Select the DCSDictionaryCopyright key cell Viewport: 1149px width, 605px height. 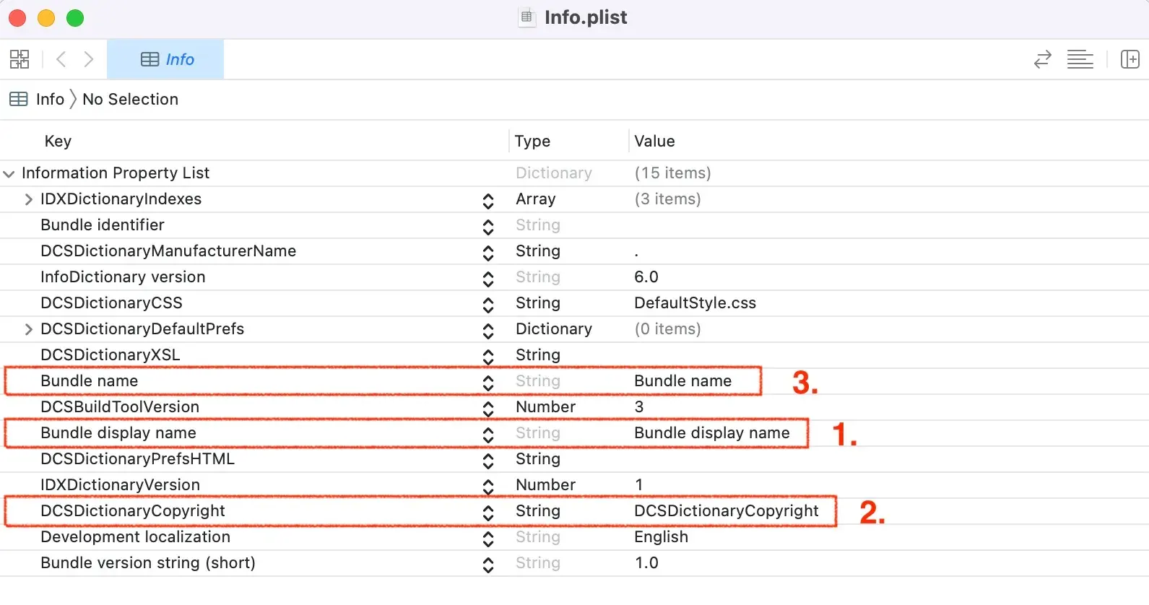[133, 511]
